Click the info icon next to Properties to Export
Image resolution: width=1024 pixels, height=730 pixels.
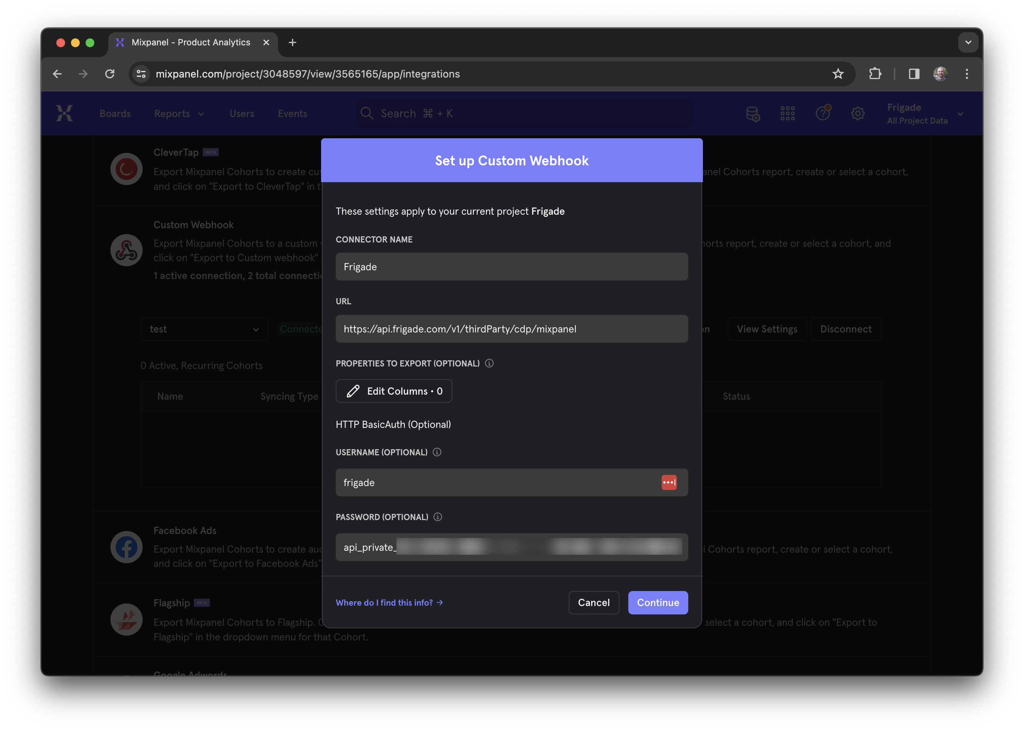[489, 363]
